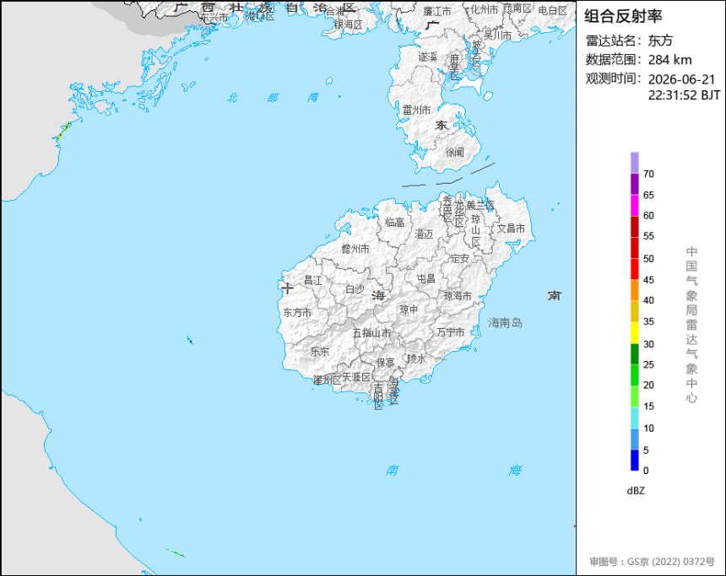Click the 电白区 map label
This screenshot has height=576, width=726.
[552, 10]
